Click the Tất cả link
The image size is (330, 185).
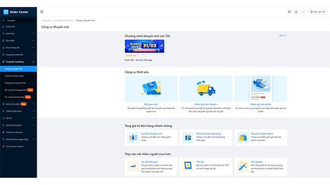(x=283, y=36)
